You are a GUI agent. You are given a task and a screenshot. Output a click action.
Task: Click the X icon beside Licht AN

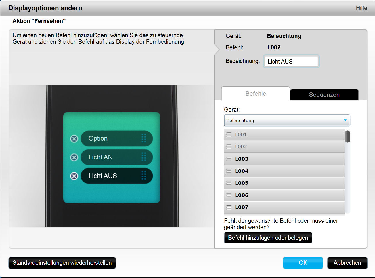74,157
